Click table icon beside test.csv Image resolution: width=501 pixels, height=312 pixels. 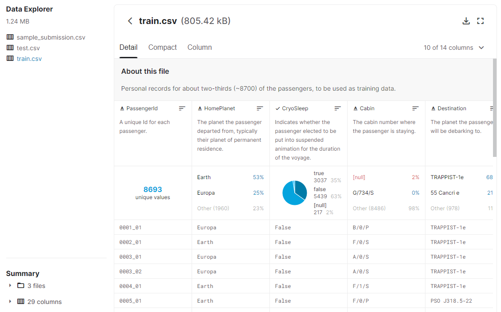coord(10,48)
